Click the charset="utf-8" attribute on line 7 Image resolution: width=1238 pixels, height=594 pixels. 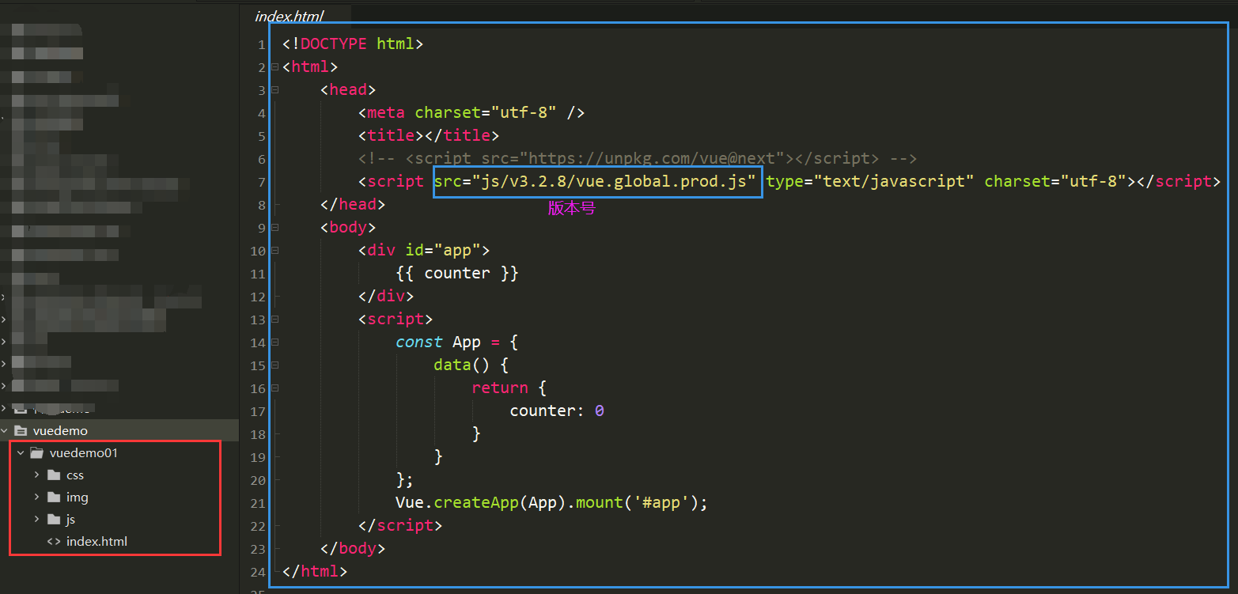(x=1055, y=182)
